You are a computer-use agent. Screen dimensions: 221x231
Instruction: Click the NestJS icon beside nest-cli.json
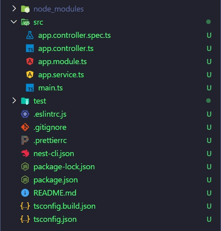25,153
